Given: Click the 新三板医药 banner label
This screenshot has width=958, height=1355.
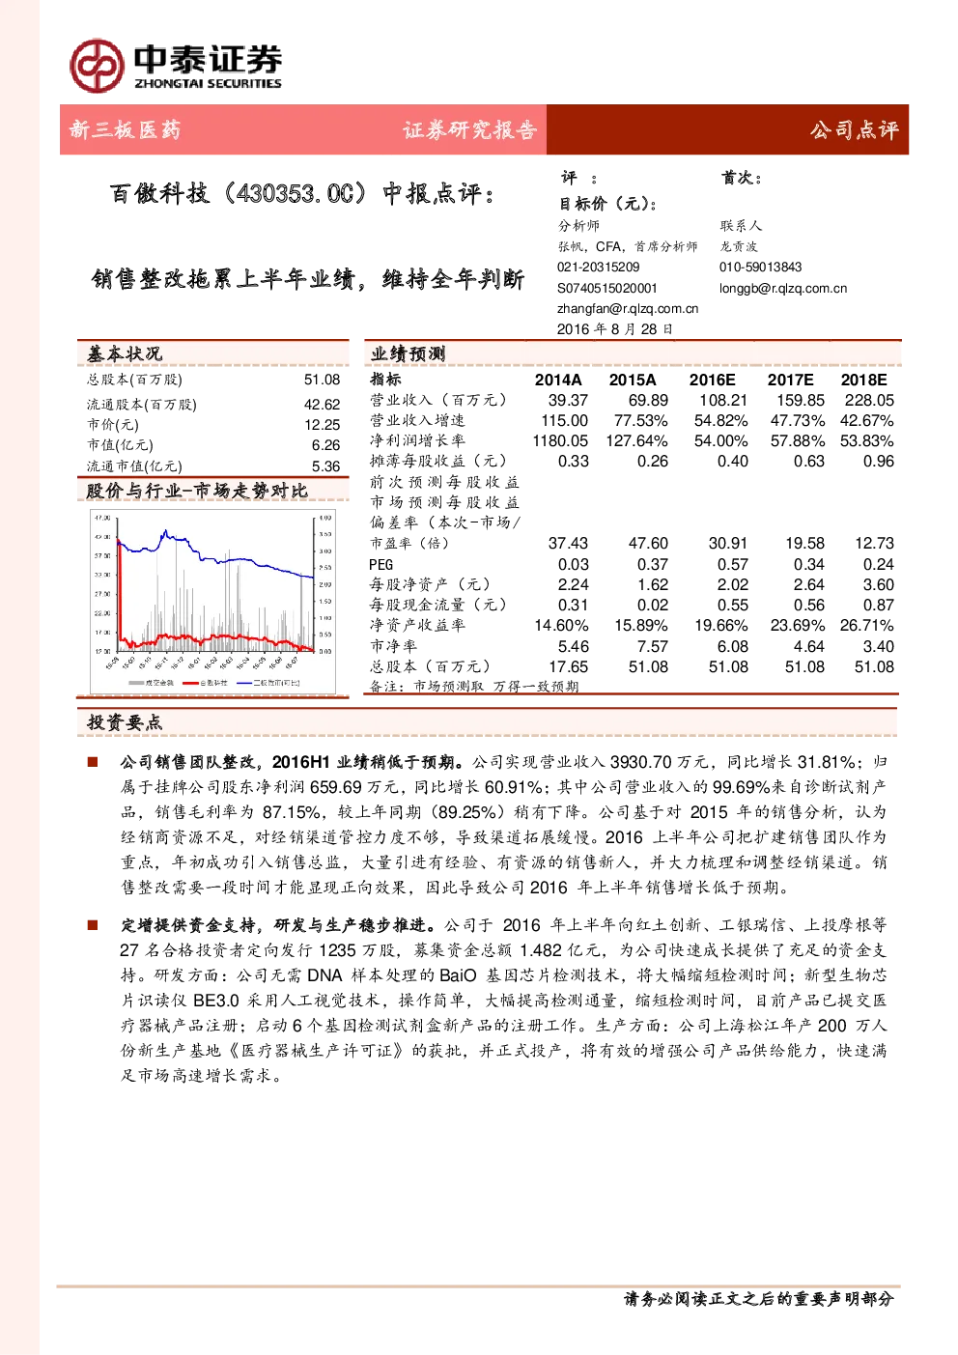Looking at the screenshot, I should coord(125,130).
